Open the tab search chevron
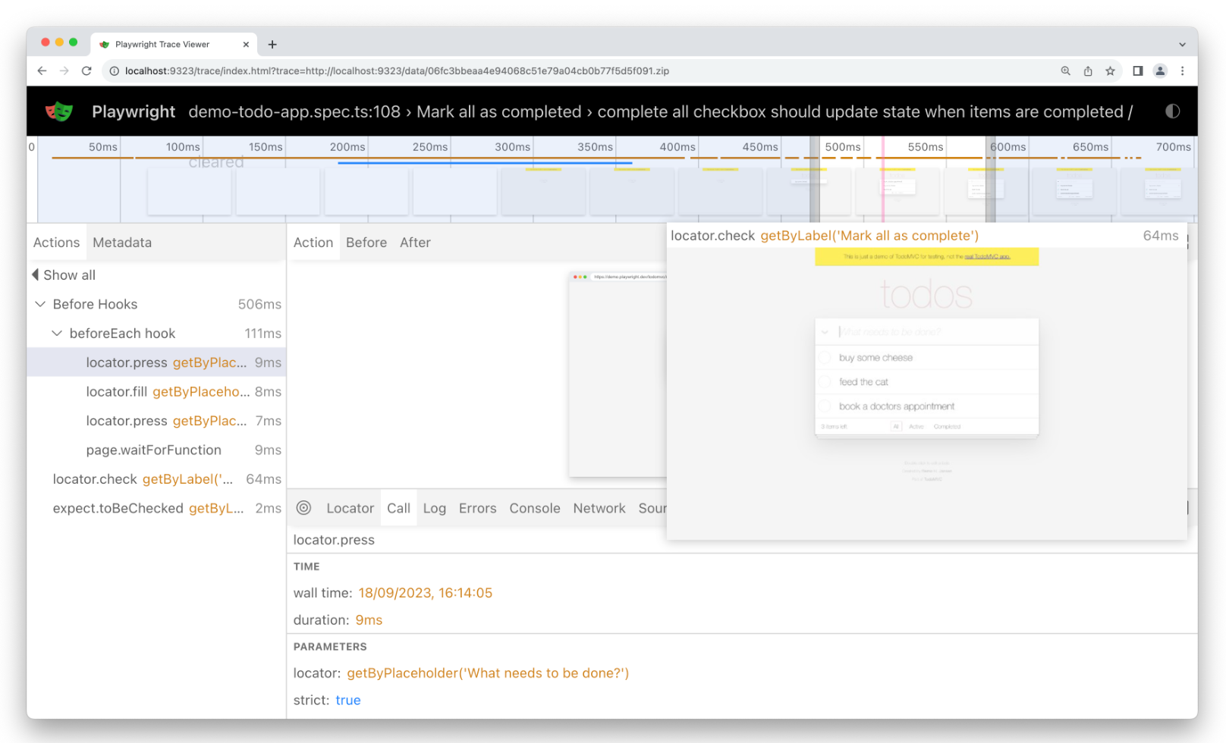The height and width of the screenshot is (743, 1226). [x=1182, y=44]
